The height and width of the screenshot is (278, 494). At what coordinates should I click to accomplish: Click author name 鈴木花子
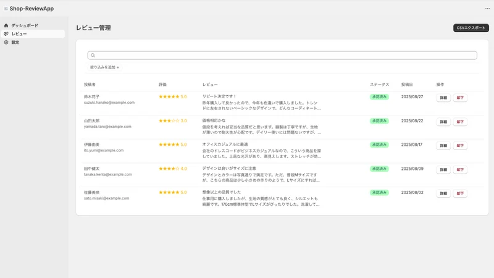pyautogui.click(x=91, y=97)
